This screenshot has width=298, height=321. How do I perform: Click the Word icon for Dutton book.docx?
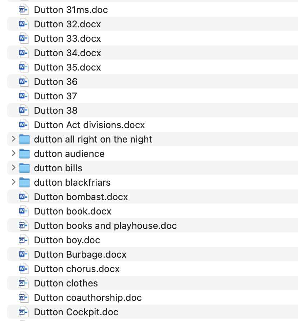tap(24, 211)
